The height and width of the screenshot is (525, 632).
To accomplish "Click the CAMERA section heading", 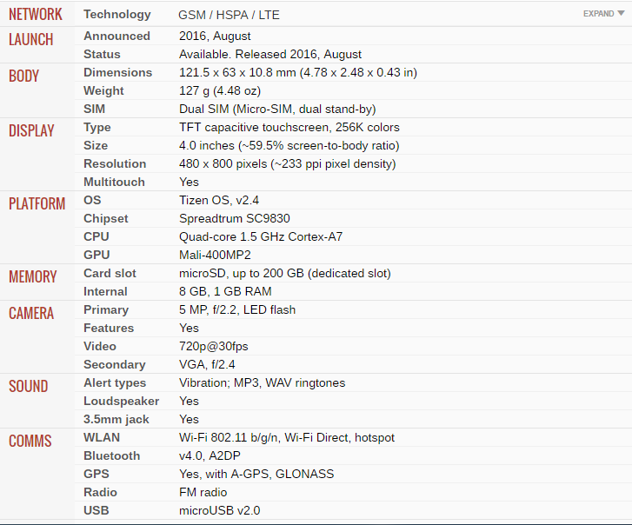I will point(31,314).
